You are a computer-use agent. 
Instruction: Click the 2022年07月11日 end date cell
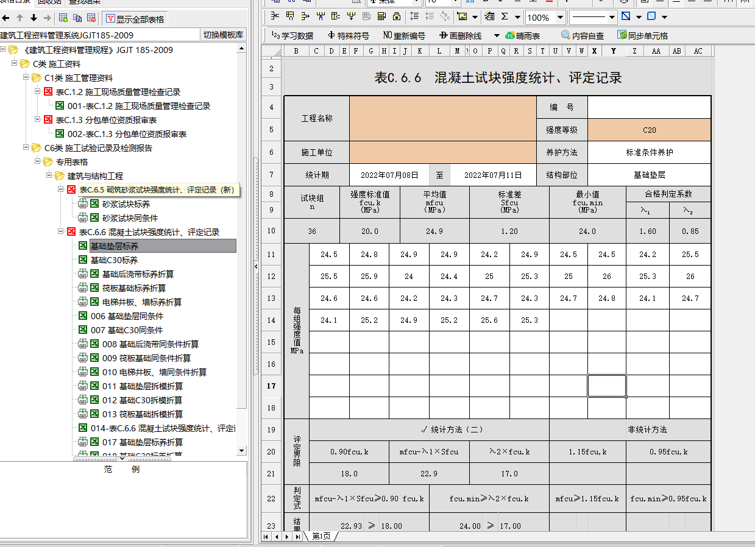[493, 175]
